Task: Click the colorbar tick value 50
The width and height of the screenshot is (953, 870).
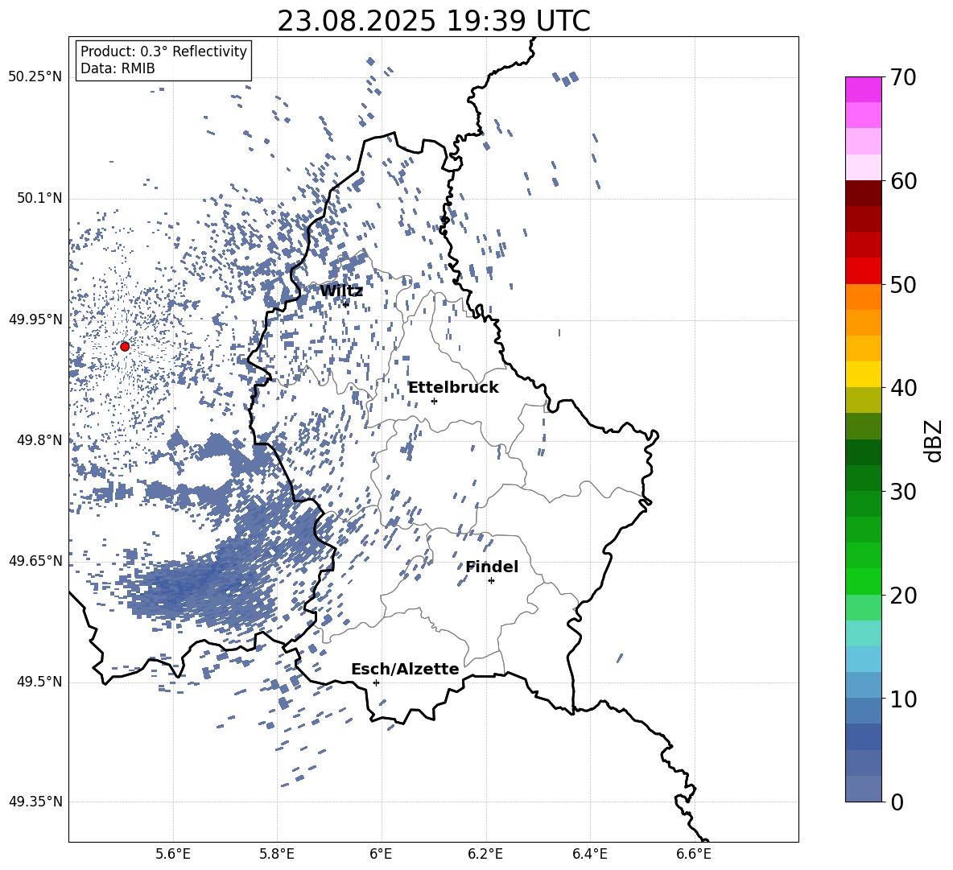Action: (903, 284)
